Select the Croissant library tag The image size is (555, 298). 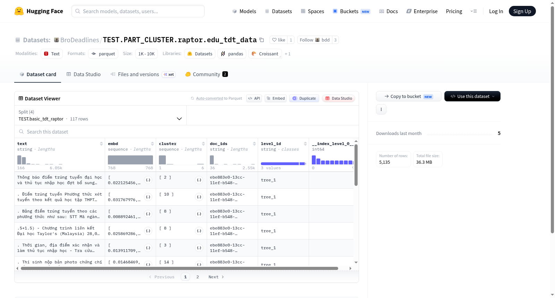265,54
